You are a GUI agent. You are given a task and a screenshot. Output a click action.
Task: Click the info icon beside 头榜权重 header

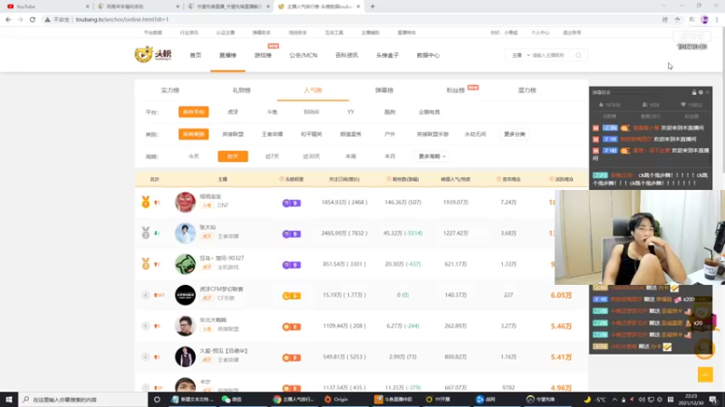pyautogui.click(x=281, y=179)
